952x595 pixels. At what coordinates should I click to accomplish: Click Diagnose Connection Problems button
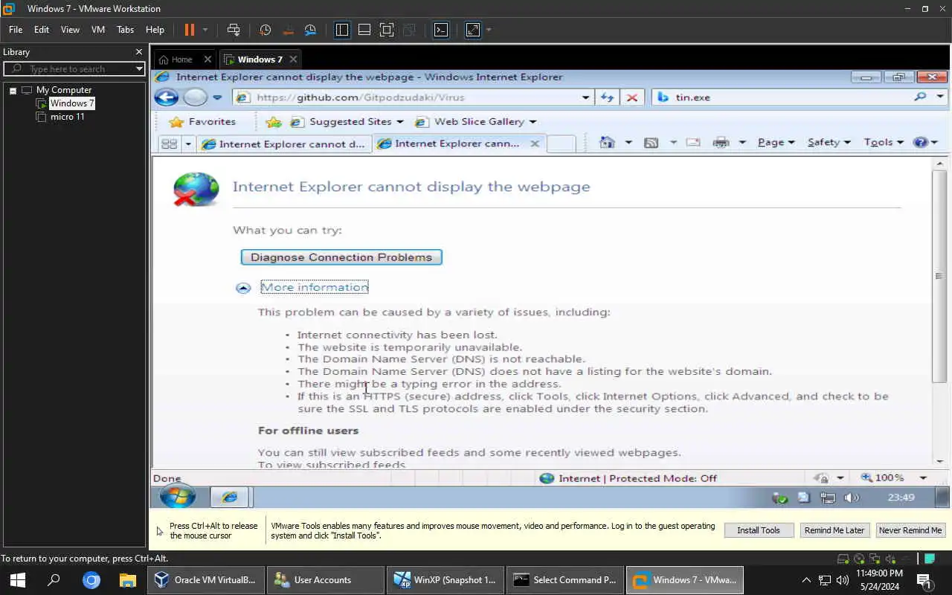[x=341, y=257]
